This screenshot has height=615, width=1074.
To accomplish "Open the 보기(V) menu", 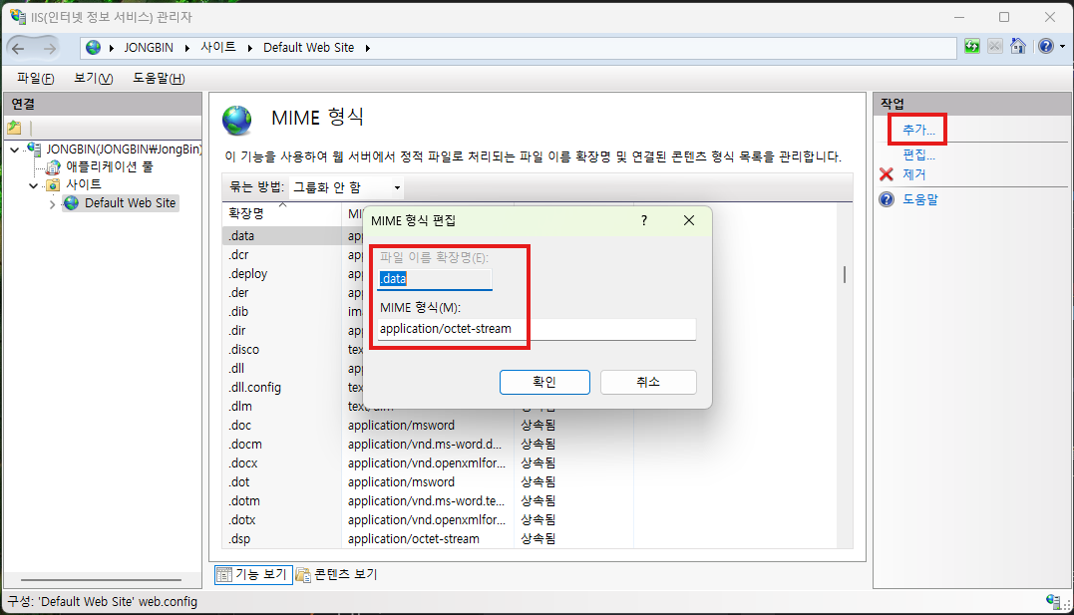I will (93, 78).
